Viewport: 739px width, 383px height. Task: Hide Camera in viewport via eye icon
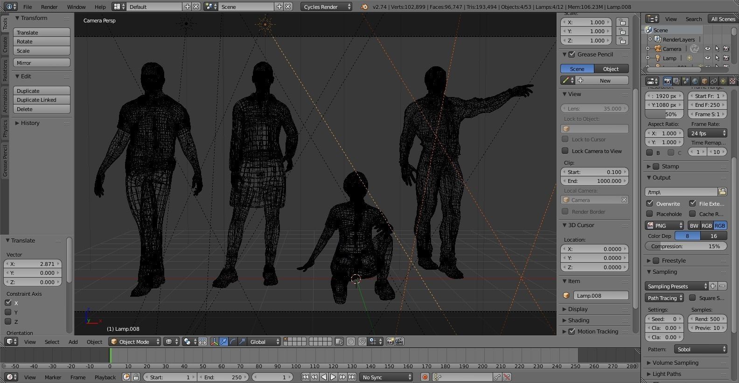707,49
